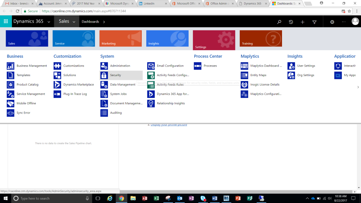
Task: Expand the Sales area dropdown chevron
Action: [x=74, y=22]
